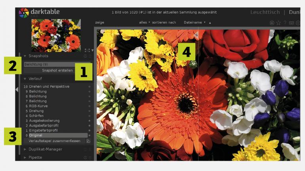Click Verlaufsstapel zusammenfassen button
Screen dimensions: 305x171
pyautogui.click(x=54, y=141)
